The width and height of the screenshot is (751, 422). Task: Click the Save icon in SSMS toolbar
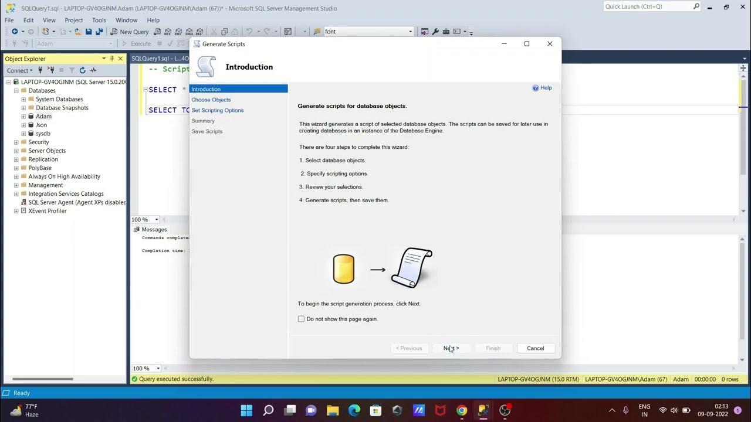[89, 32]
